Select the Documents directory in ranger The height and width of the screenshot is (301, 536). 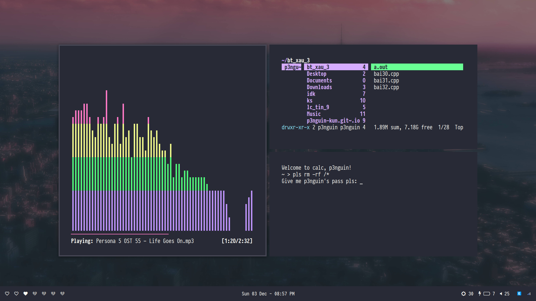point(336,80)
